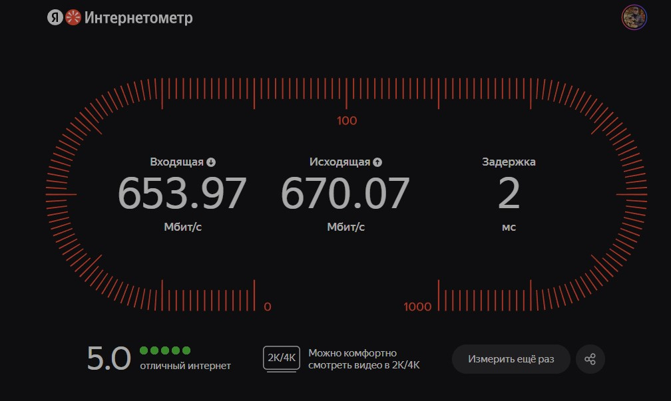Screen dimensions: 671x401
Task: Click the gauge's 100 scale mark
Action: click(x=347, y=121)
